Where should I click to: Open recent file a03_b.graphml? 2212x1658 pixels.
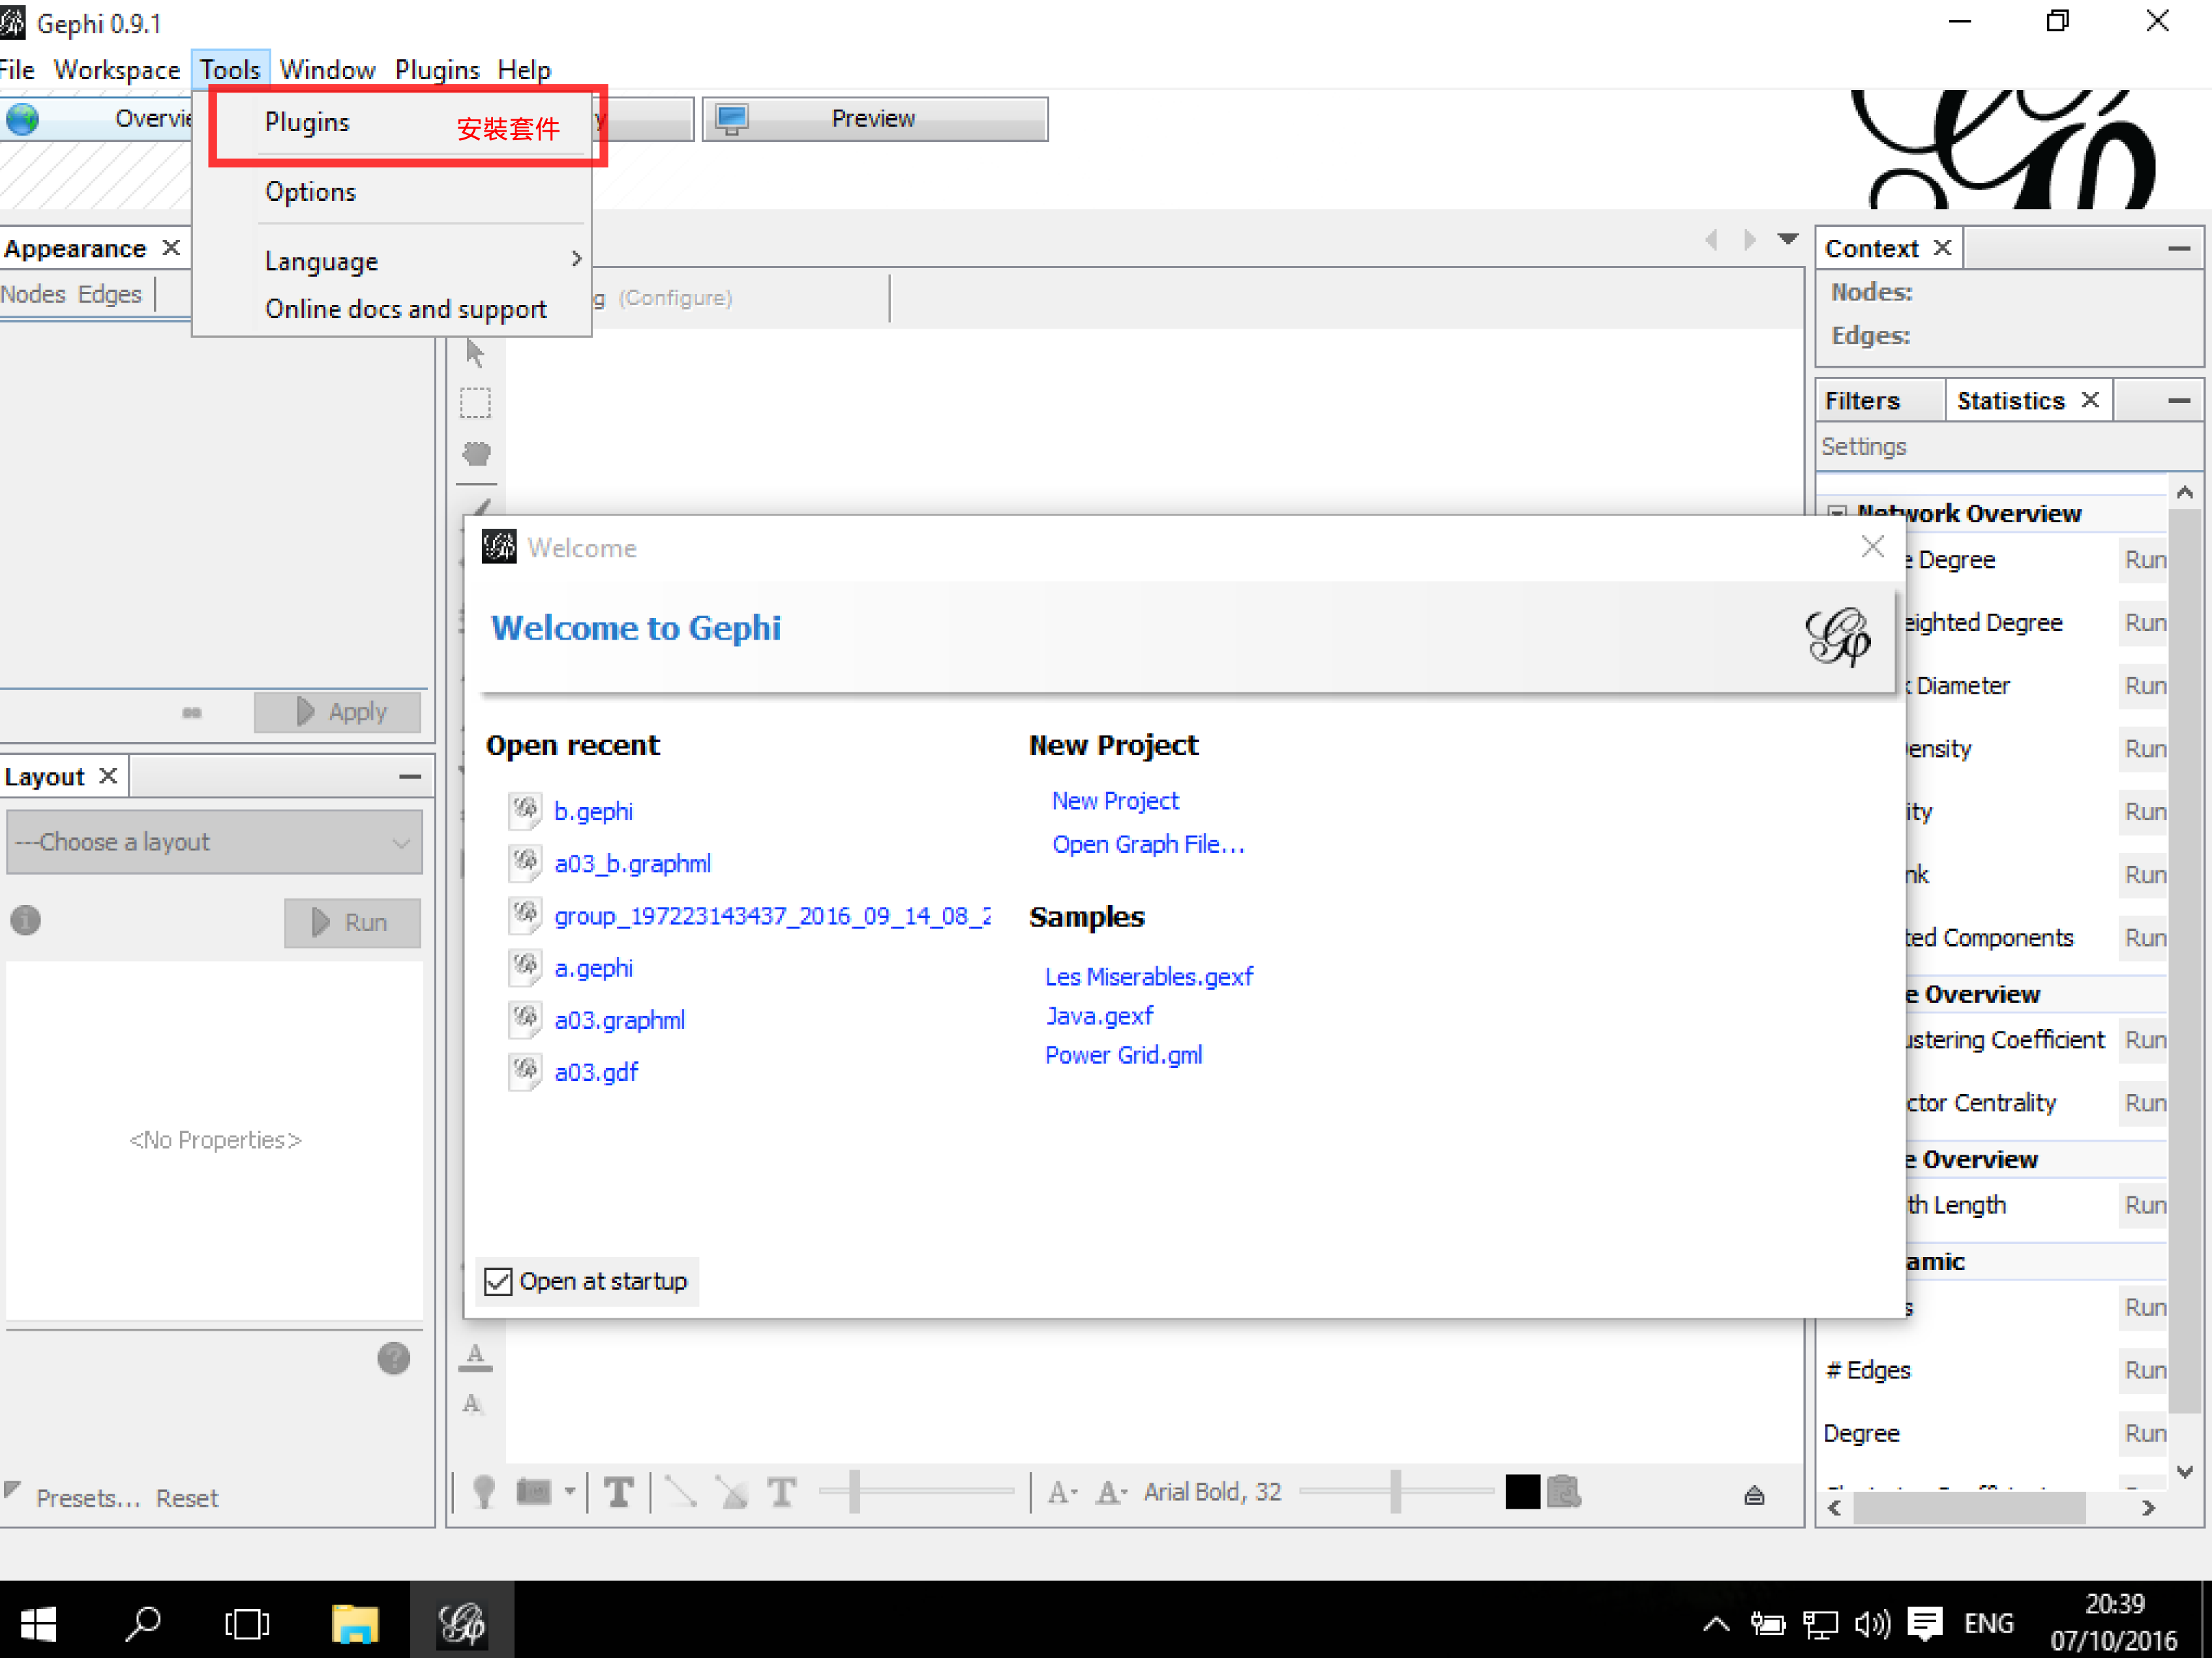(633, 863)
